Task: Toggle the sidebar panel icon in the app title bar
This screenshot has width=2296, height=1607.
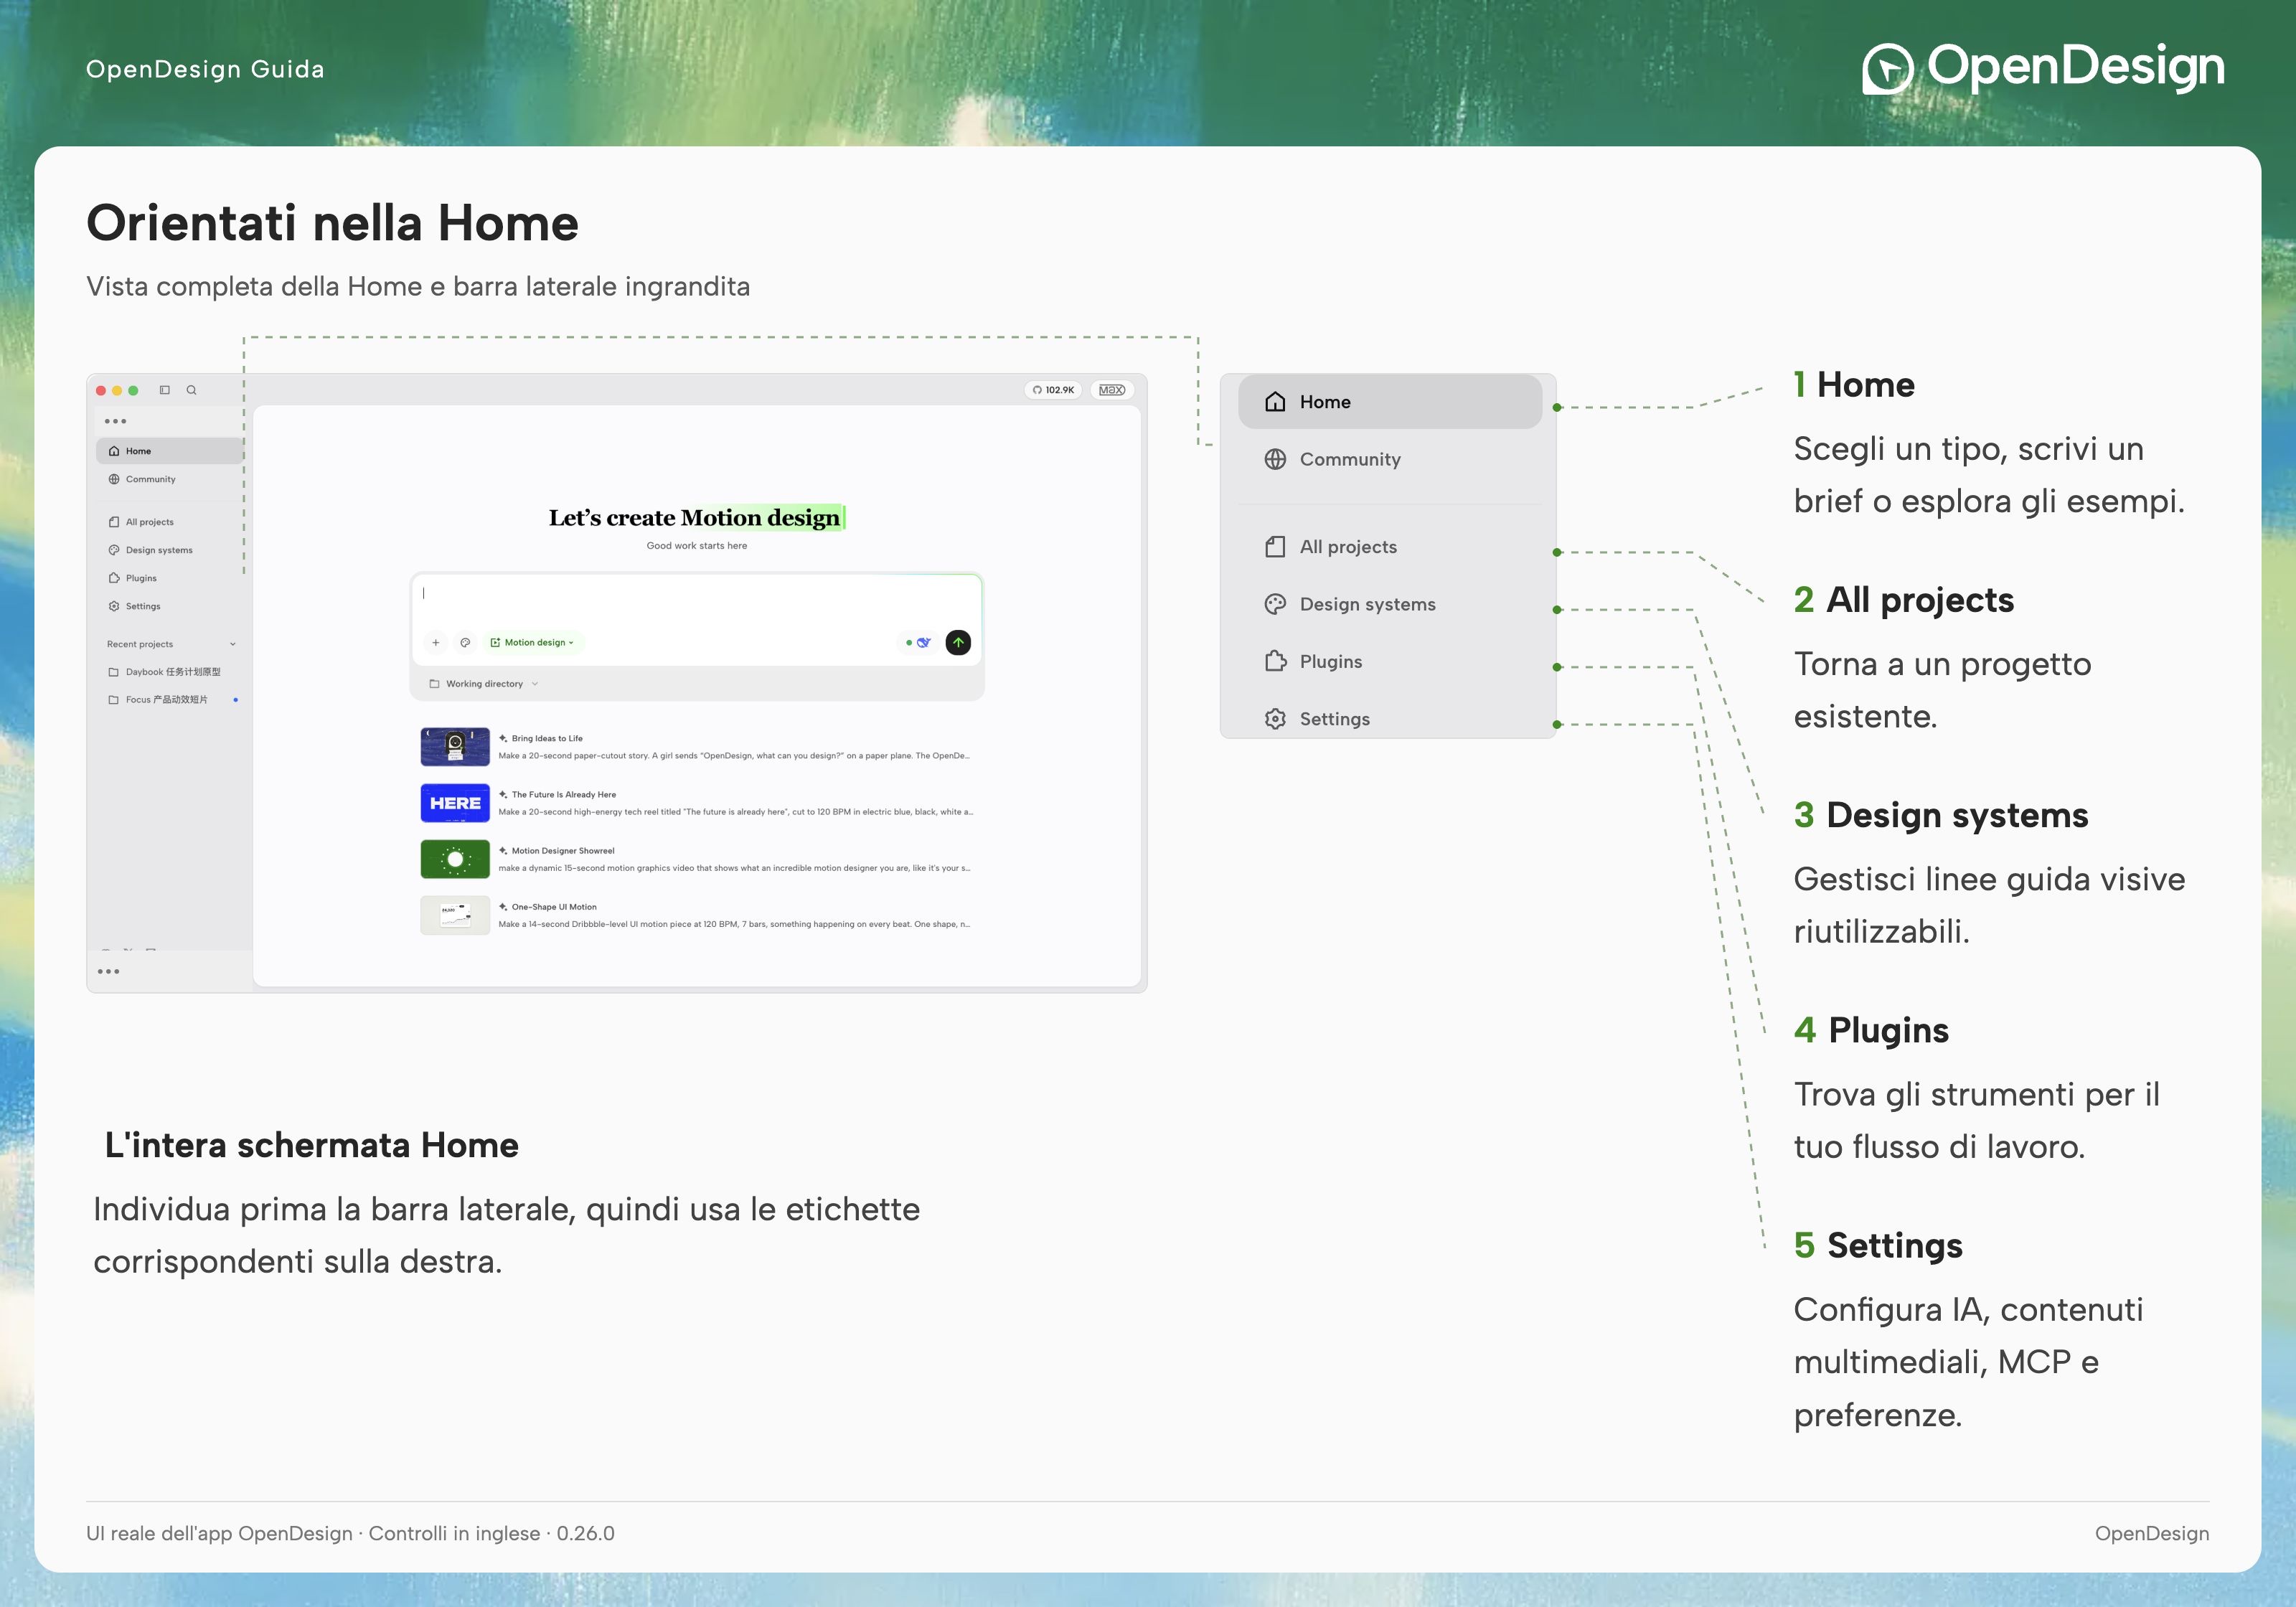Action: click(x=165, y=390)
